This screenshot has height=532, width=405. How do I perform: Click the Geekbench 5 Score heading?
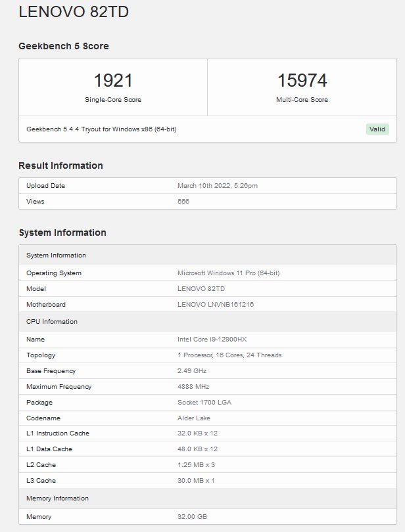pyautogui.click(x=64, y=46)
